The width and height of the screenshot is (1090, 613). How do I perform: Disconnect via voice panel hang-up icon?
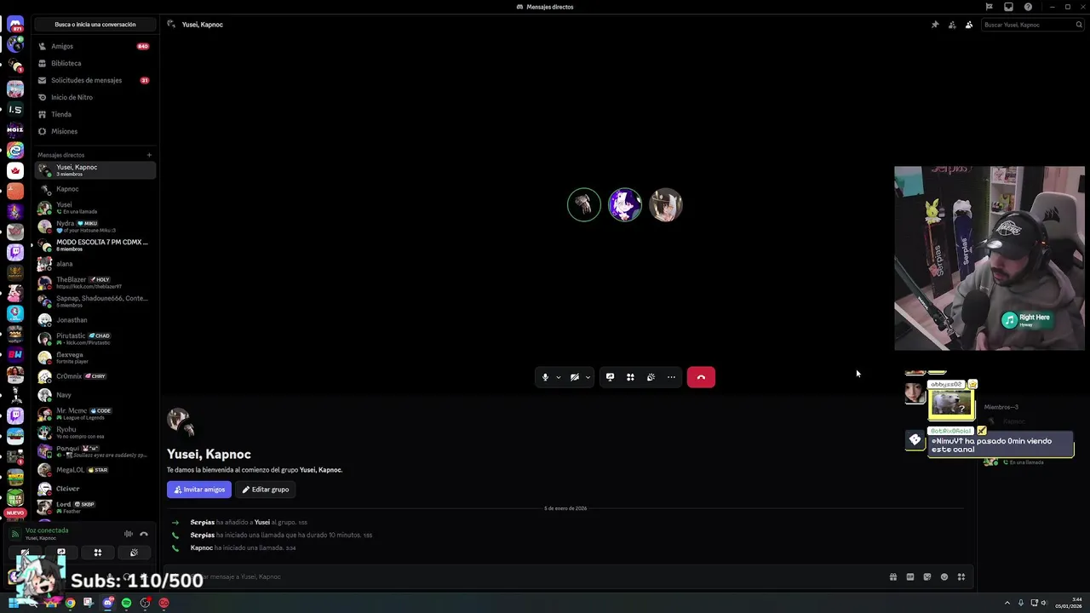144,534
